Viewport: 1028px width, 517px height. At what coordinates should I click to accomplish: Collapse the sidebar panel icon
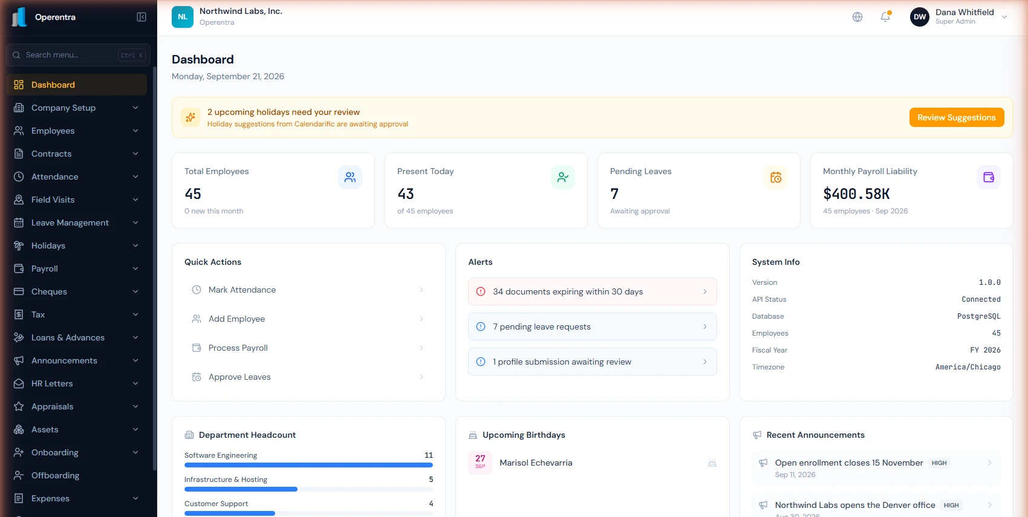coord(142,17)
